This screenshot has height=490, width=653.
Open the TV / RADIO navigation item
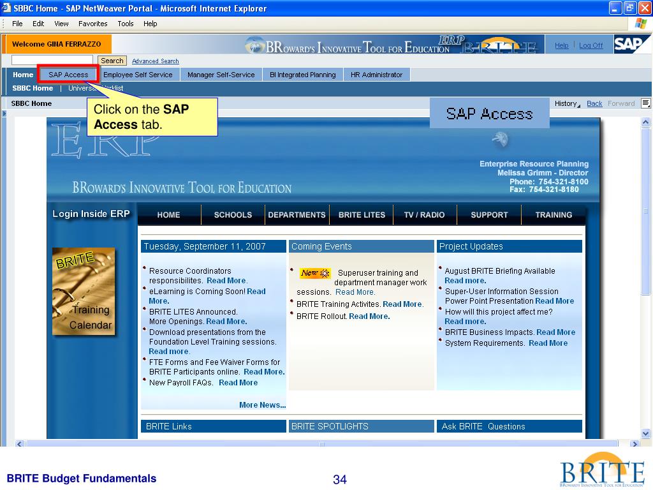[x=424, y=214]
